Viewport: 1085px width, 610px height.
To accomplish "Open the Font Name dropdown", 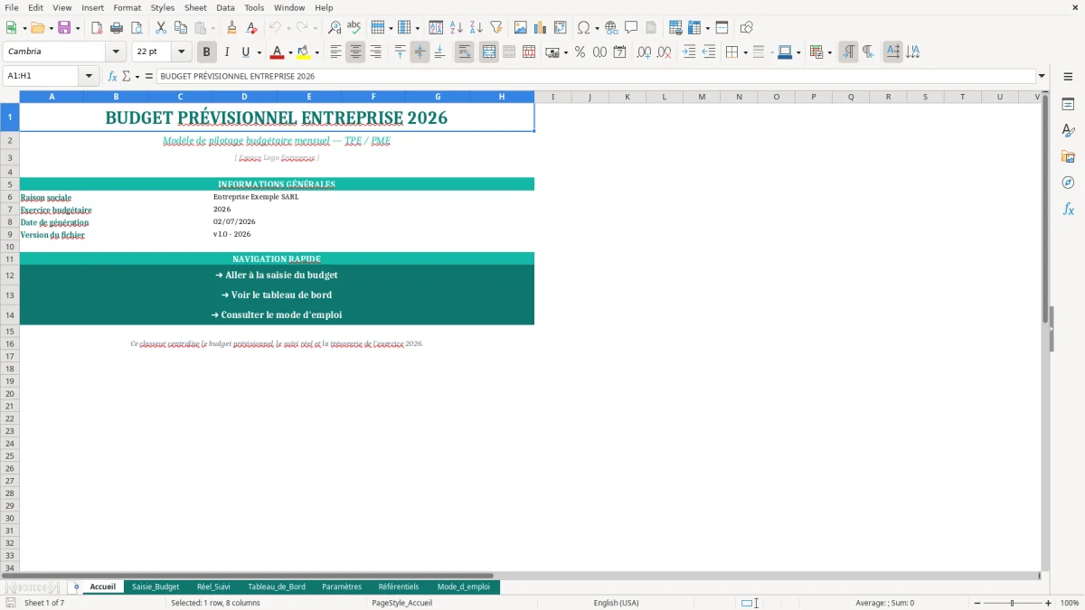I will click(x=116, y=52).
